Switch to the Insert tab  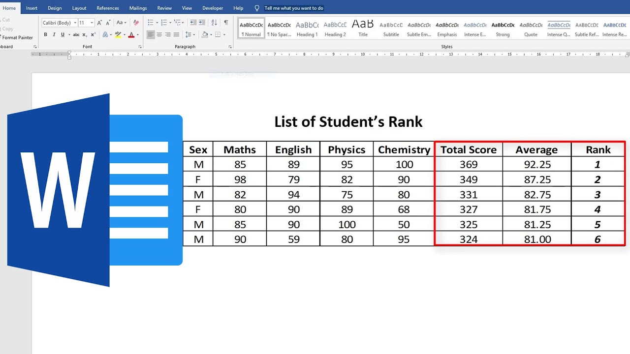(31, 8)
